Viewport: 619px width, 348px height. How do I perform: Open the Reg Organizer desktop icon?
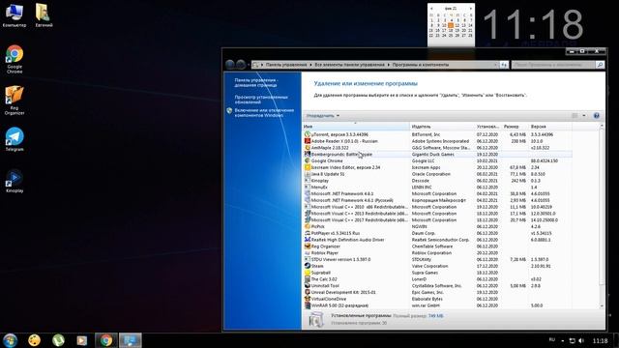[15, 101]
